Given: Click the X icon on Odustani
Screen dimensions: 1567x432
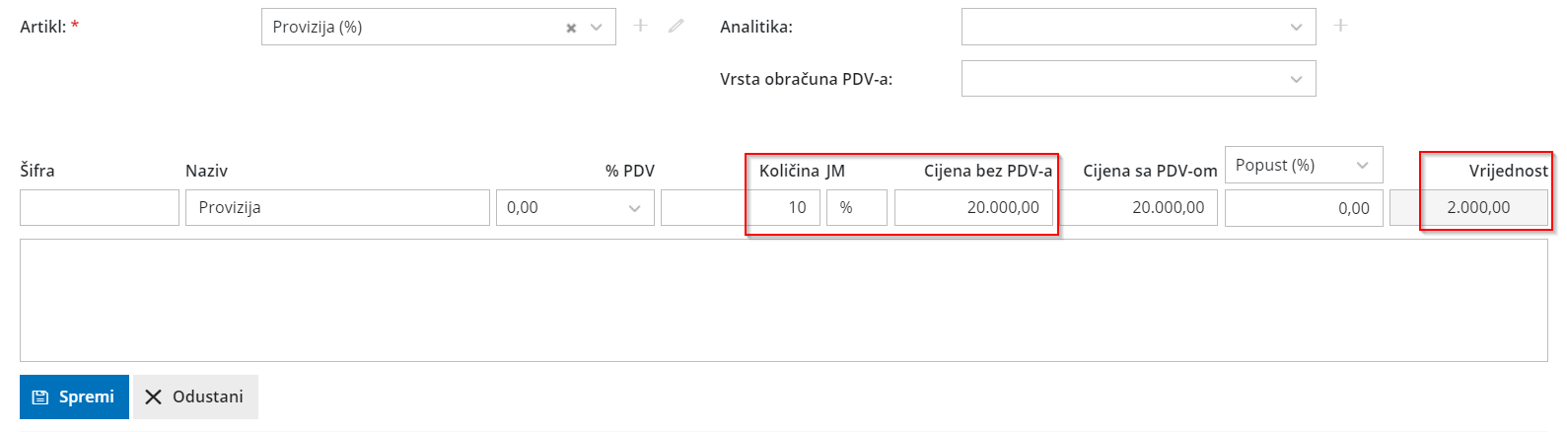Looking at the screenshot, I should pyautogui.click(x=153, y=396).
